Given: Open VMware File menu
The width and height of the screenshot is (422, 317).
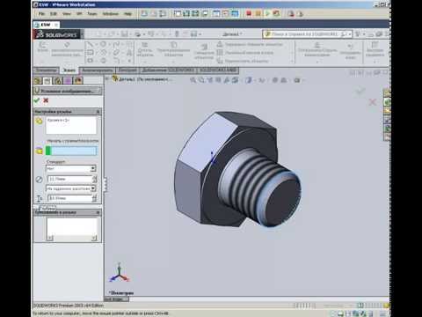Looking at the screenshot, I should [x=41, y=14].
